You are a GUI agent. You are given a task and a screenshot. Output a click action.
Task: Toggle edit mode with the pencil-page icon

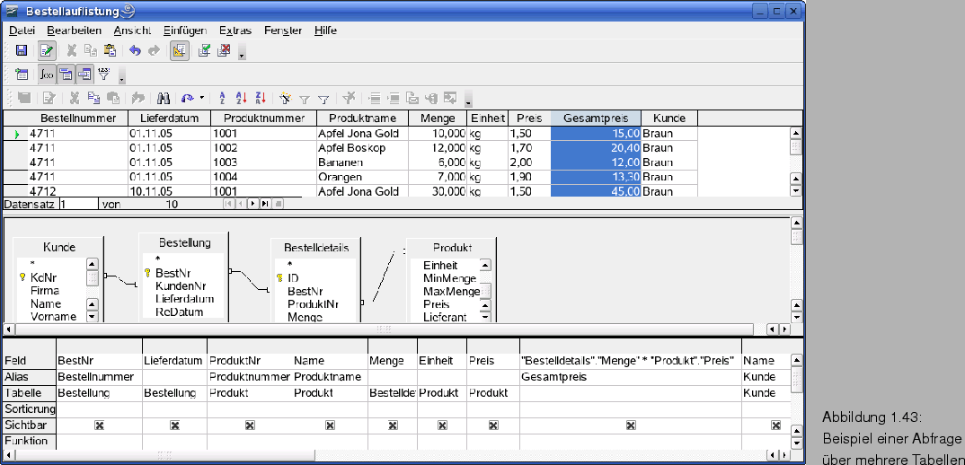coord(47,50)
